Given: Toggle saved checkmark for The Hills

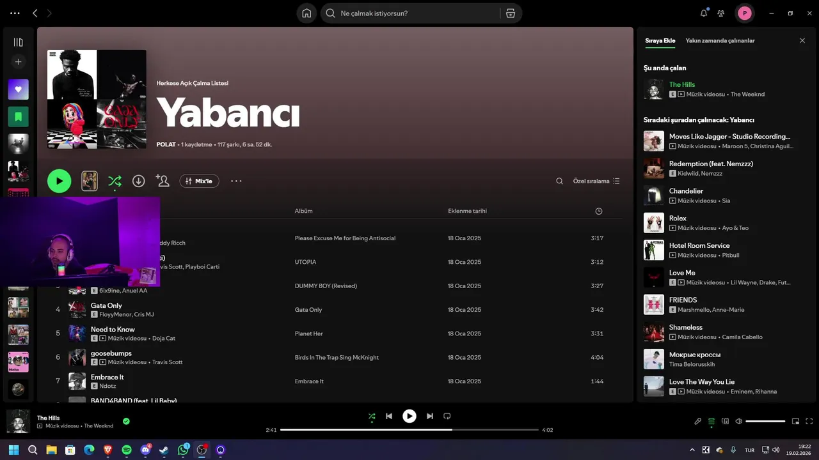Looking at the screenshot, I should 126,421.
